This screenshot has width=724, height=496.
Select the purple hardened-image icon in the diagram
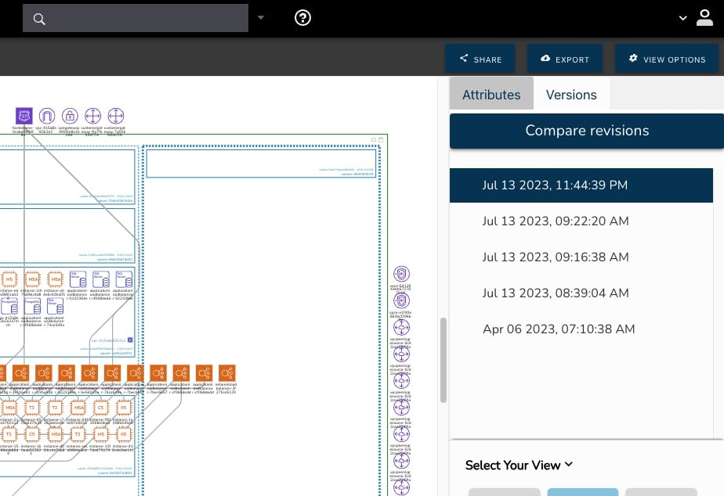pos(24,116)
